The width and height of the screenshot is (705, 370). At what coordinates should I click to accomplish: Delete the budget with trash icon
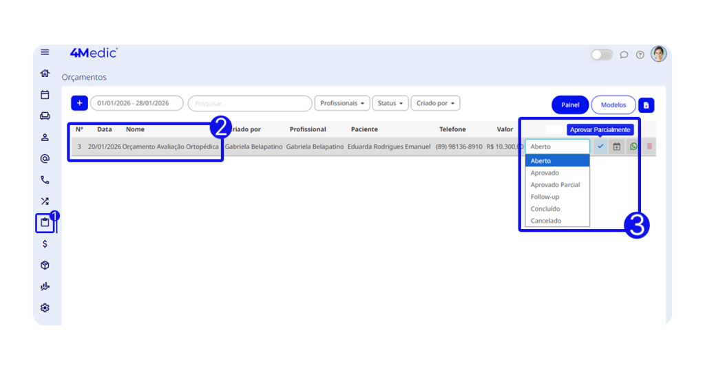(649, 146)
